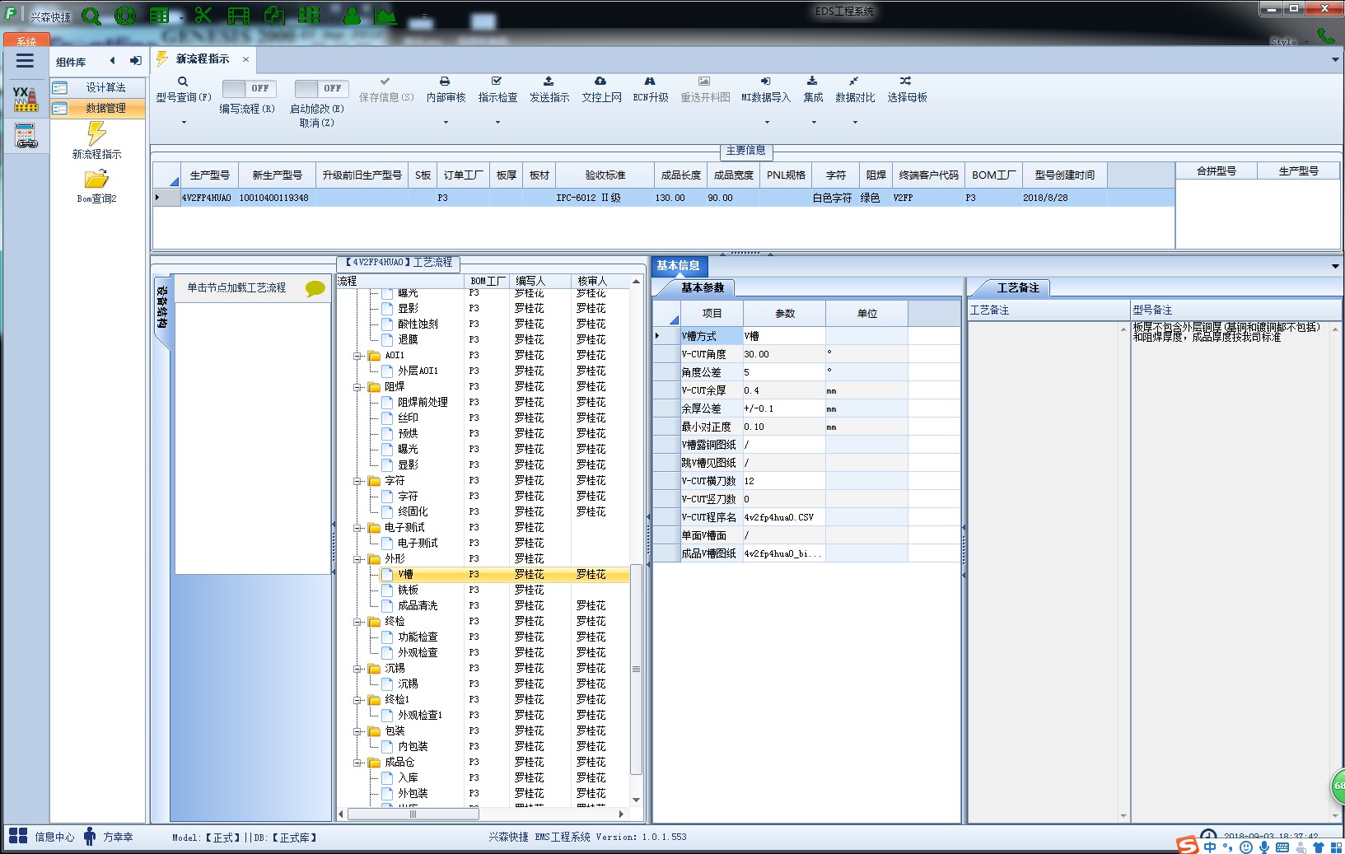The height and width of the screenshot is (854, 1345).
Task: Click the green film strip icon in title bar
Action: click(x=239, y=16)
